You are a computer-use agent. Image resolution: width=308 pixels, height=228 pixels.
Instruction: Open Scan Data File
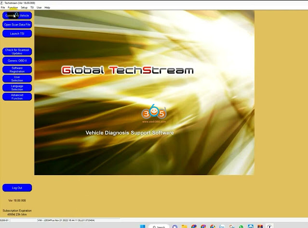[x=17, y=25]
